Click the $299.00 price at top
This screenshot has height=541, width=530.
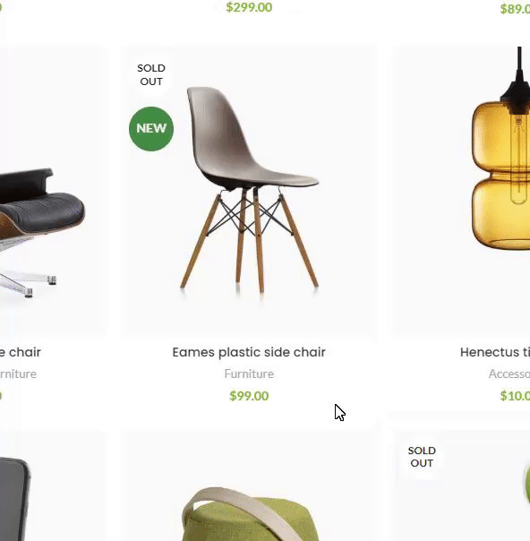tap(249, 7)
